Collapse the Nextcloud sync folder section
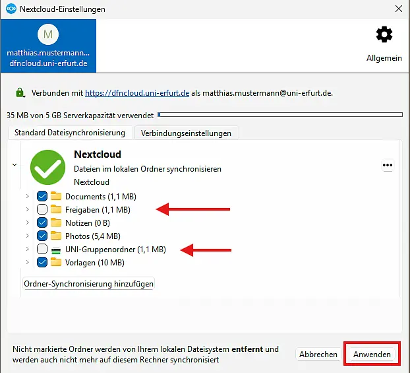 pyautogui.click(x=15, y=164)
